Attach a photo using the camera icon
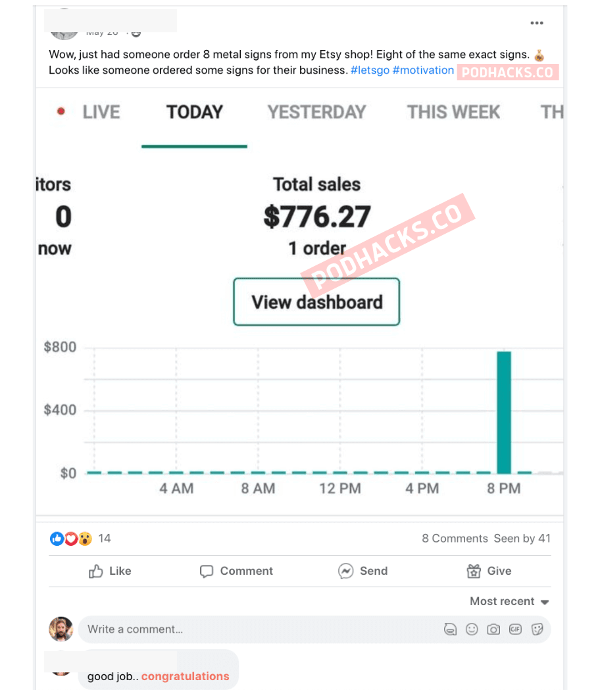 (x=493, y=629)
